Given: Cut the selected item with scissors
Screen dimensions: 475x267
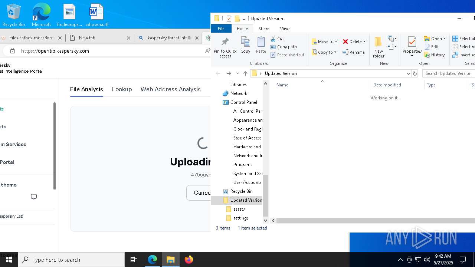Looking at the screenshot, I should point(277,39).
